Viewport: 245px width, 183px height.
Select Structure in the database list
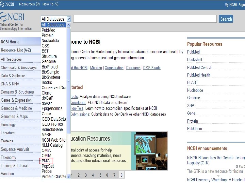49,56
